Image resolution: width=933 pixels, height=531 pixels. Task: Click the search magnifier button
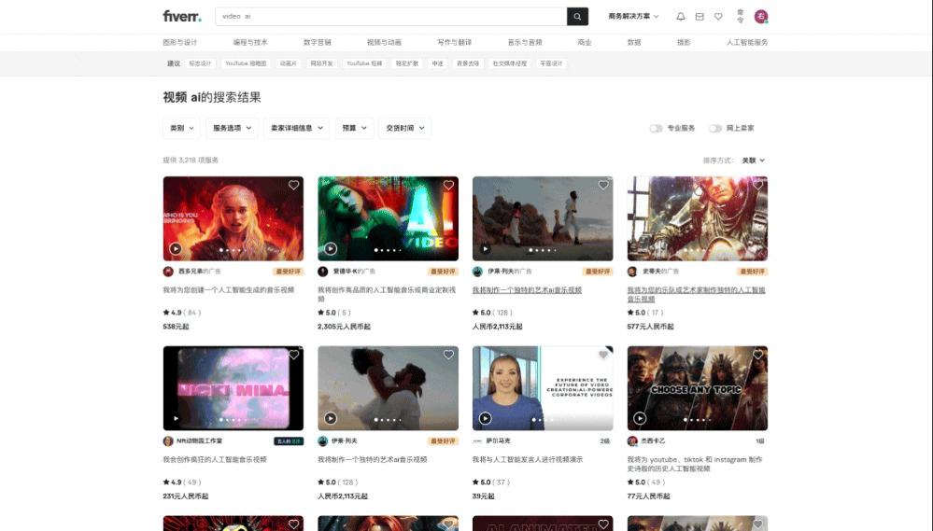[x=579, y=17]
